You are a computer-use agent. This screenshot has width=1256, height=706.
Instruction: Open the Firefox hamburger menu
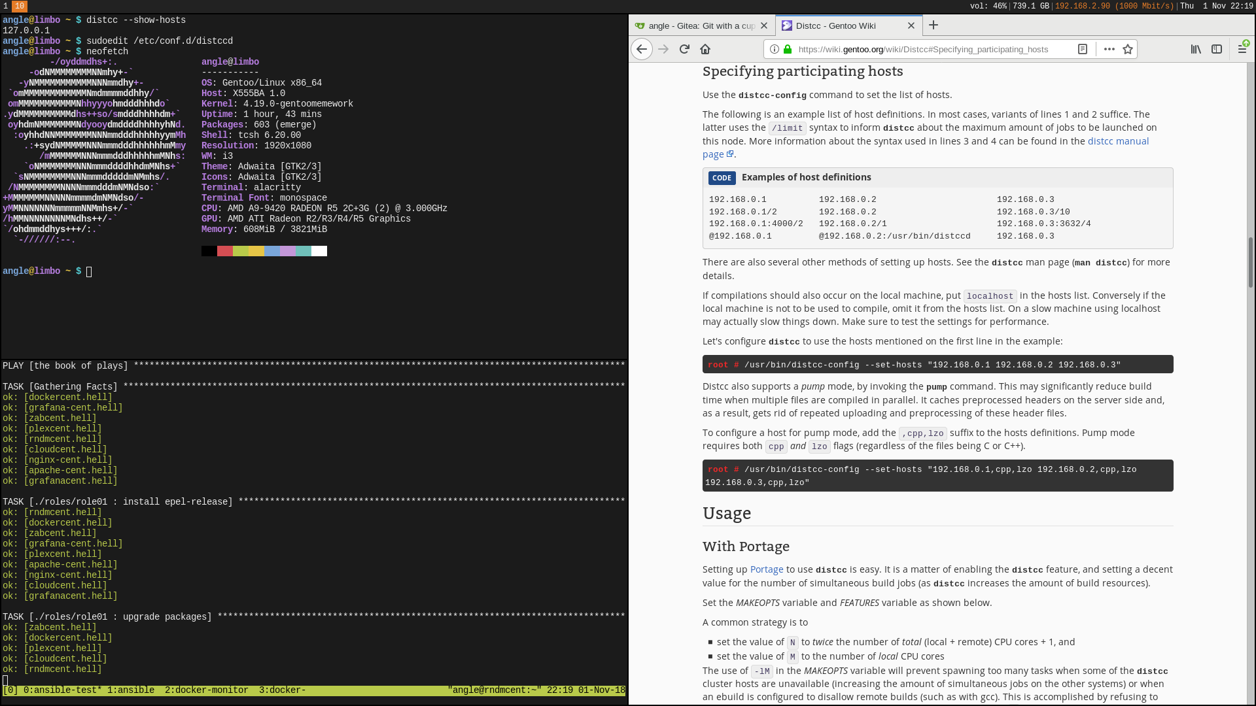point(1242,49)
